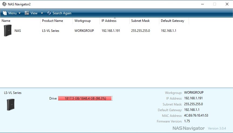Open the View toolbar item
233x133 pixels.
point(34,13)
